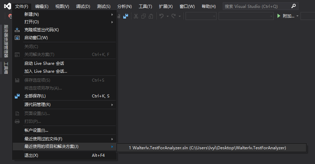Open the solution configurations combo box
This screenshot has width=315, height=164.
point(201,16)
